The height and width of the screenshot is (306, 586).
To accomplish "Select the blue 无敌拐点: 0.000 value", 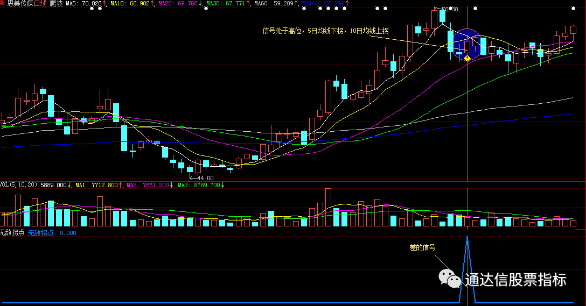I will pyautogui.click(x=52, y=233).
